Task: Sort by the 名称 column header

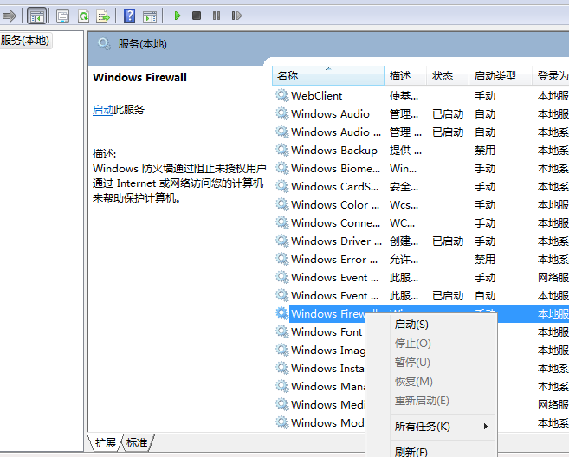Action: pyautogui.click(x=328, y=76)
